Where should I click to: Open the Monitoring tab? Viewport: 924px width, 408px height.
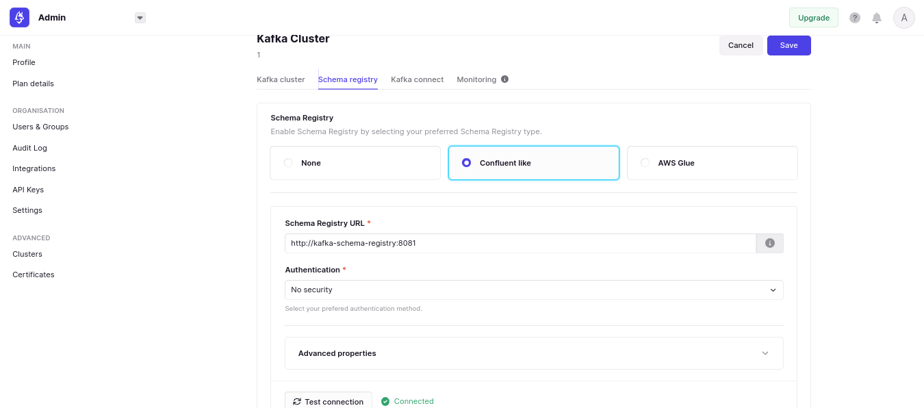coord(476,79)
